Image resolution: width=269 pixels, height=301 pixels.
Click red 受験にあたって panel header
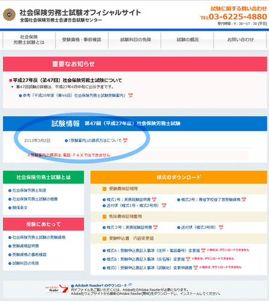(x=43, y=224)
